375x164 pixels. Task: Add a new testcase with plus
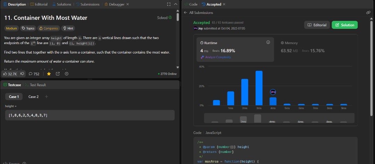click(47, 97)
